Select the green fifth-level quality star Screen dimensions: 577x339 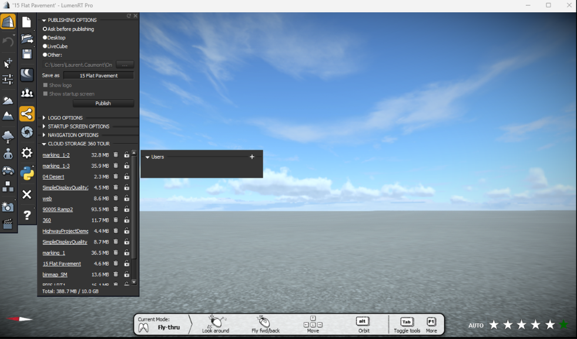click(563, 325)
